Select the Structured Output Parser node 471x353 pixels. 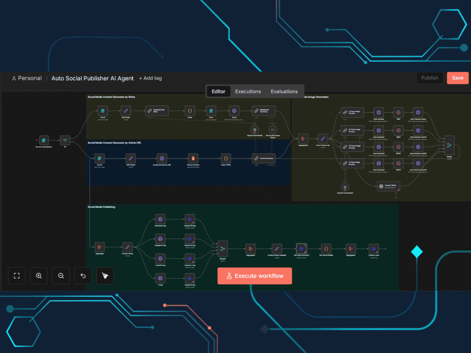click(x=273, y=130)
